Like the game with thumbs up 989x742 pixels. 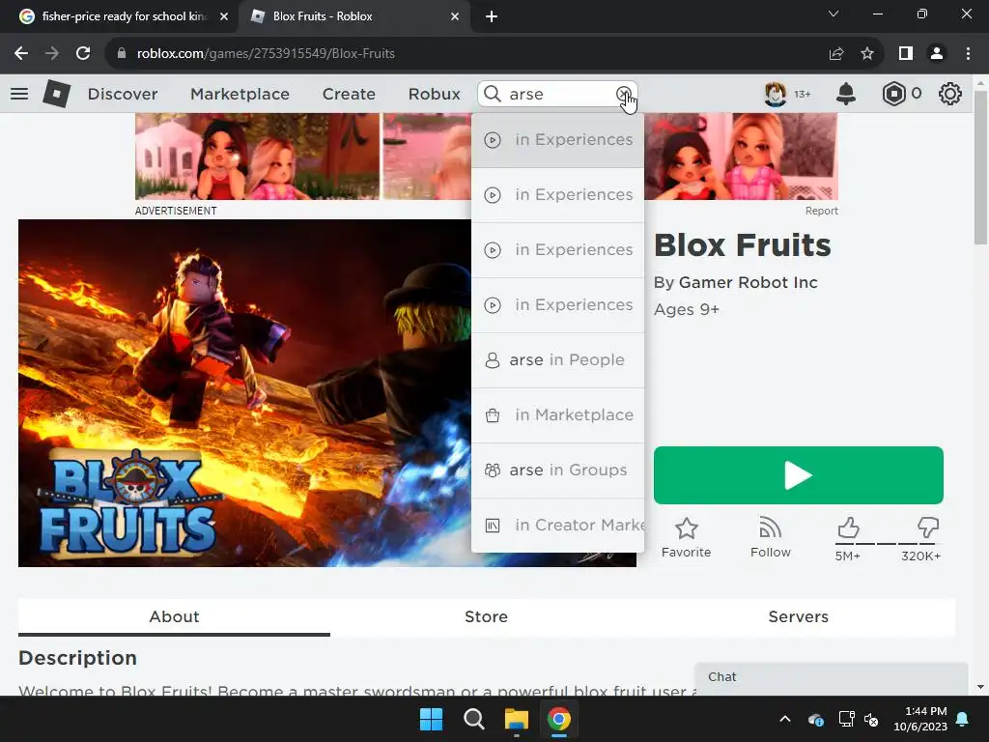point(848,528)
